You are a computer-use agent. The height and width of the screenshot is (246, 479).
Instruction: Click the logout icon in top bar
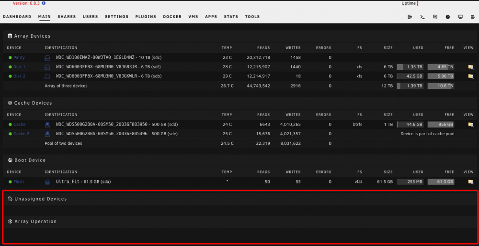pos(410,17)
